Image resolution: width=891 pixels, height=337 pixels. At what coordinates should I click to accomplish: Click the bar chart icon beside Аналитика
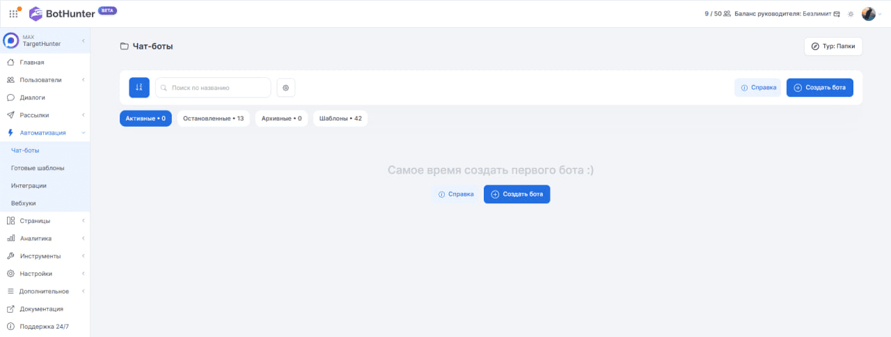(10, 238)
